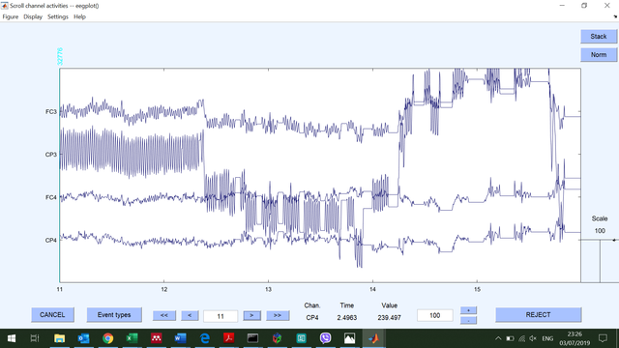Open the clock showing 23:26
The image size is (619, 348).
tap(575, 338)
